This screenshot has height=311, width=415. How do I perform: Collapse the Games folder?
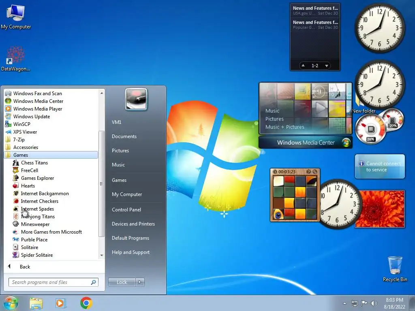(51, 155)
